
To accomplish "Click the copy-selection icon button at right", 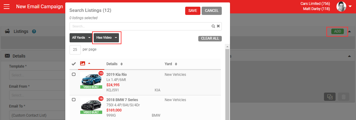I will [330, 97].
